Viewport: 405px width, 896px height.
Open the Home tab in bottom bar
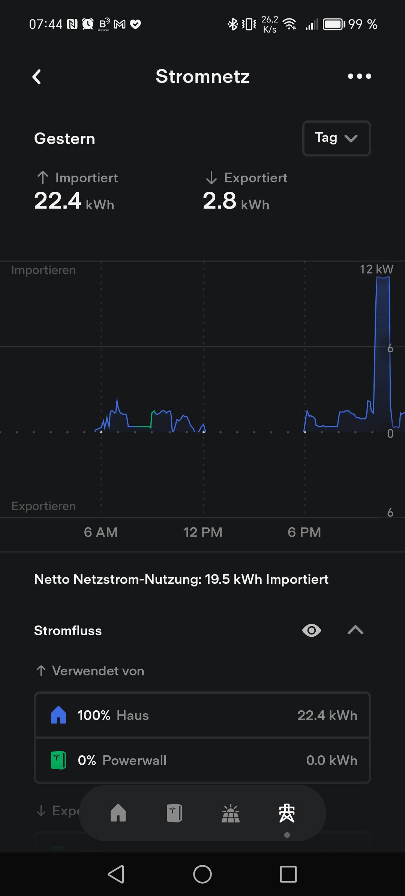118,813
